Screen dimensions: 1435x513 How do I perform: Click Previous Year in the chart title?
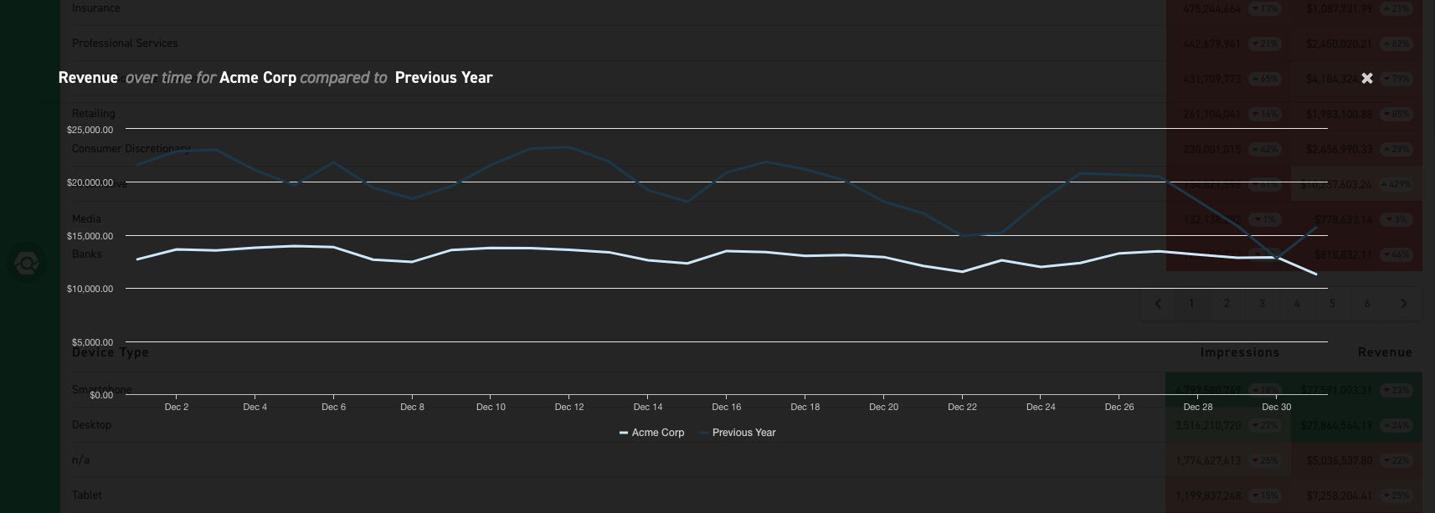pyautogui.click(x=444, y=77)
